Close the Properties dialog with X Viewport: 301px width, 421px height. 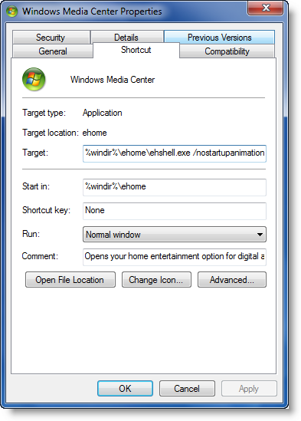coord(265,8)
